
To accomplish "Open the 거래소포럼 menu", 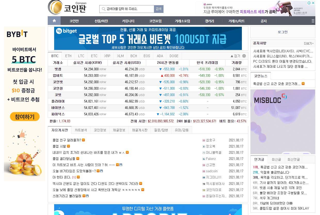I will tap(182, 21).
